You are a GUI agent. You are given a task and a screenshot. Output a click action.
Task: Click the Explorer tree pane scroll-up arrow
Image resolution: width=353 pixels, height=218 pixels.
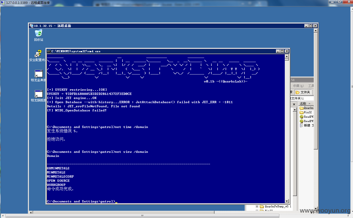(294, 110)
